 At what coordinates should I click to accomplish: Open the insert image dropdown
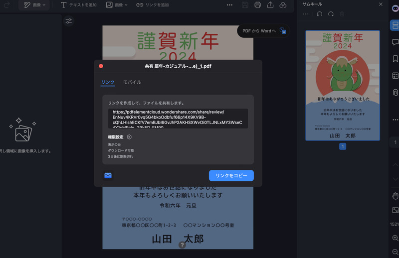[x=117, y=5]
